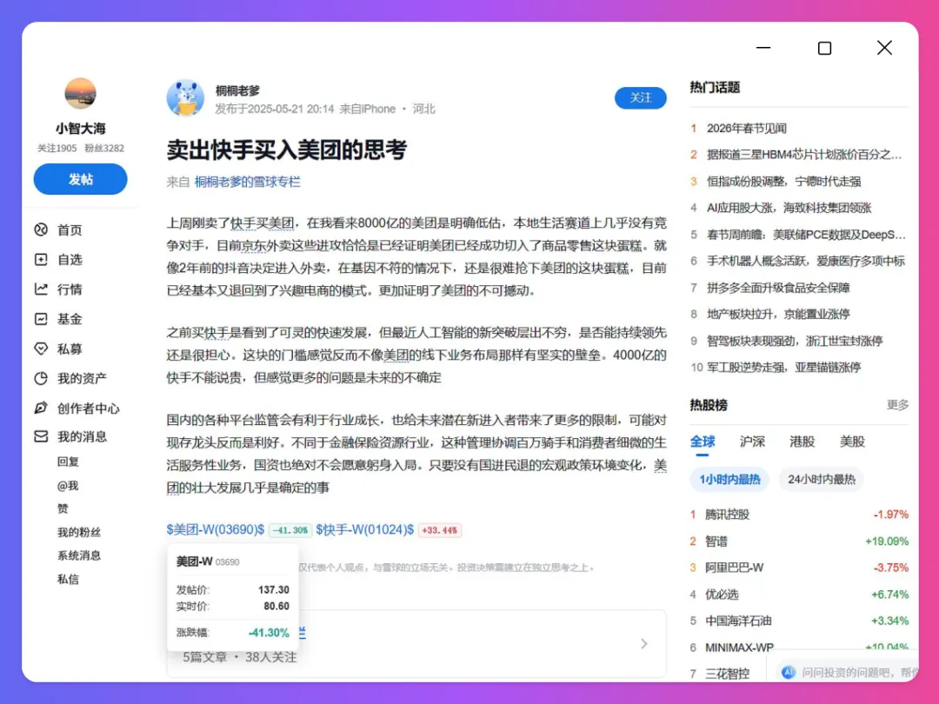Open the 私募 diamond icon
939x704 pixels.
click(x=41, y=349)
